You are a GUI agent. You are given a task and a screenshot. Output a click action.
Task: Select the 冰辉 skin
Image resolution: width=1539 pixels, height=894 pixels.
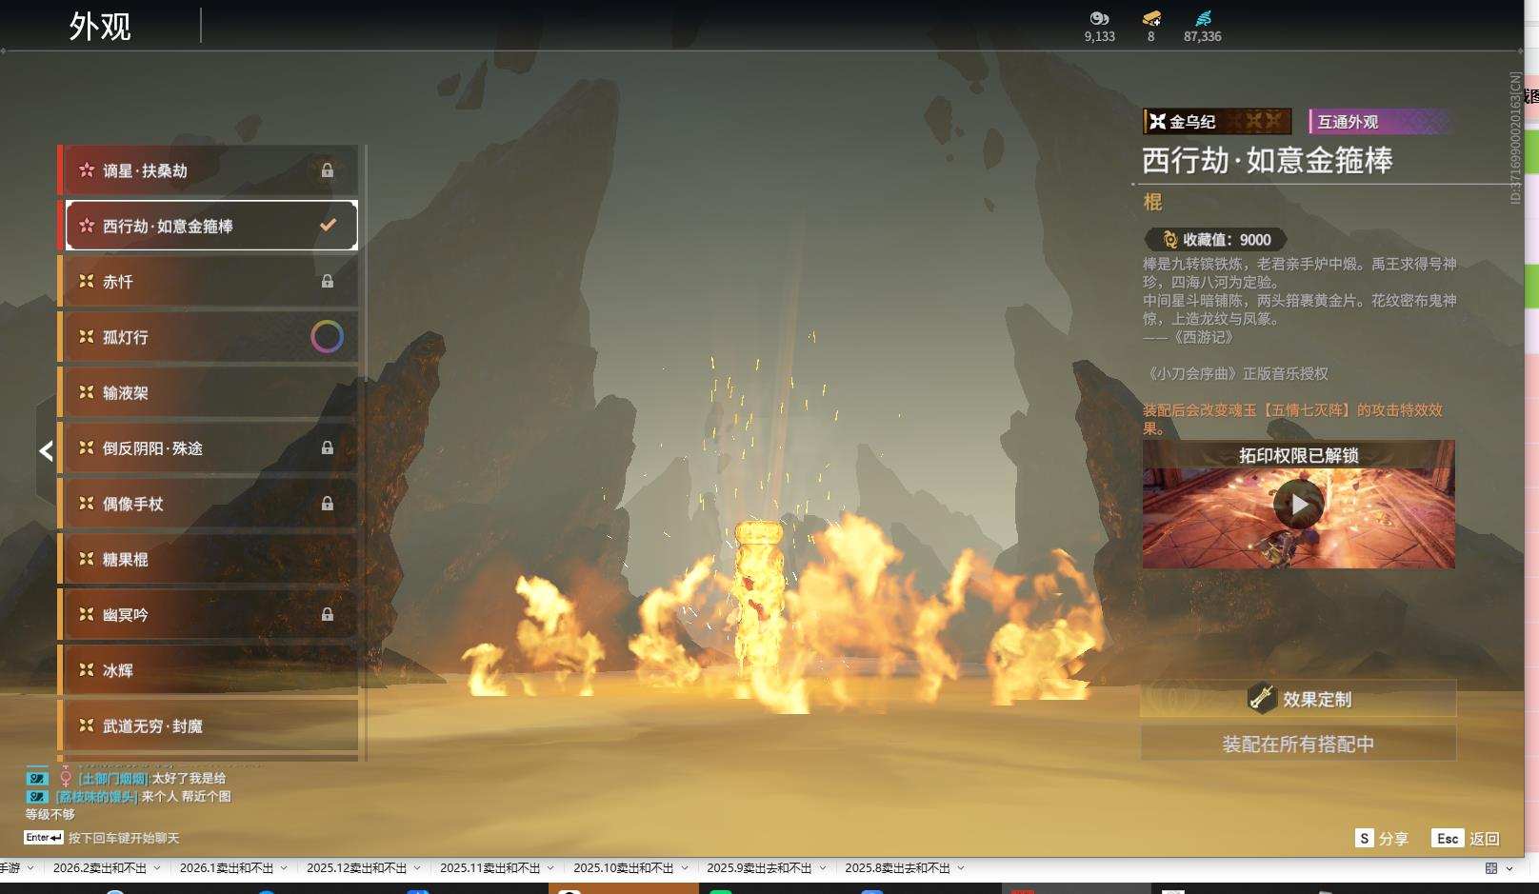click(x=208, y=670)
